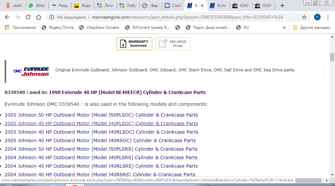The width and height of the screenshot is (335, 186).
Task: Open the 2005 Johnson 50 HP J50PLSOC link
Action: [x=101, y=115]
